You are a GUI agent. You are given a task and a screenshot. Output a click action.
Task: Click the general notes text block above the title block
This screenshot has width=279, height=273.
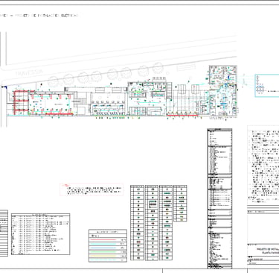264,167
